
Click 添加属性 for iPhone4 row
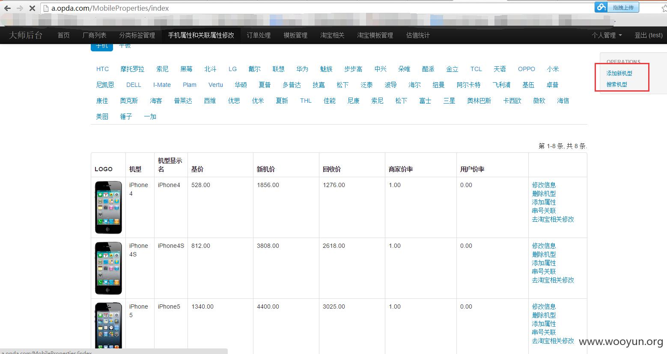pos(544,202)
